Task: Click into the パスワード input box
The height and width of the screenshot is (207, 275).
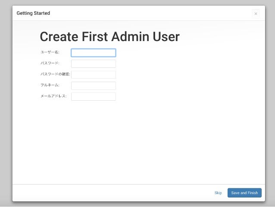Action: (x=93, y=64)
